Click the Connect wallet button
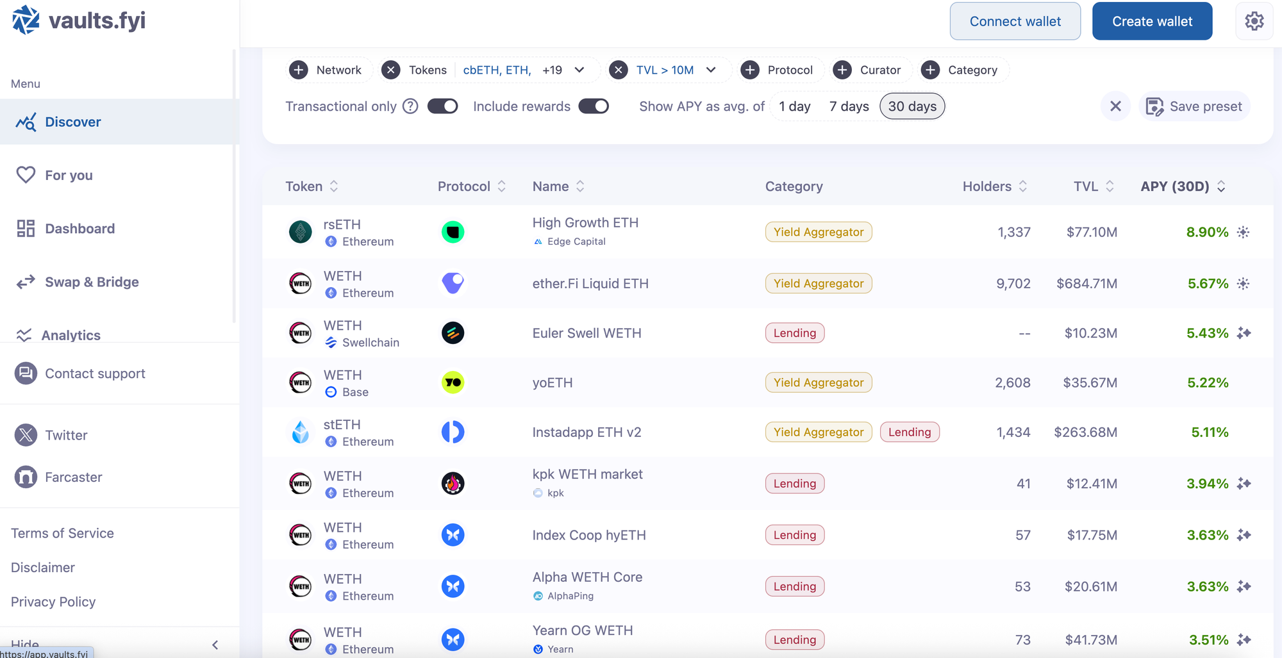Viewport: 1282px width, 658px height. tap(1015, 21)
